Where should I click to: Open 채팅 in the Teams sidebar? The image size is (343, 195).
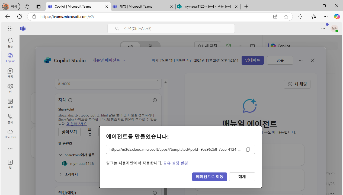(x=10, y=73)
